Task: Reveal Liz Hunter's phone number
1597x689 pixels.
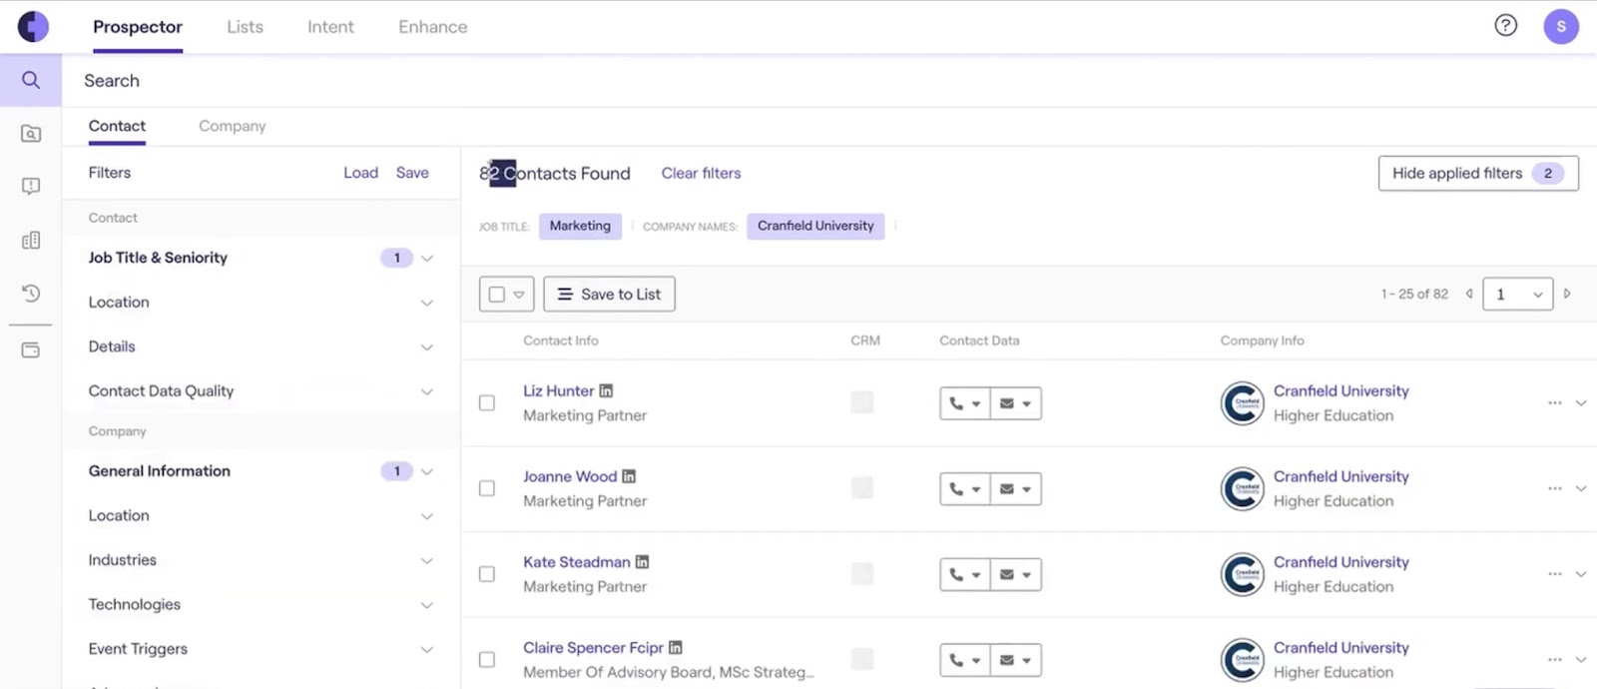Action: point(964,403)
